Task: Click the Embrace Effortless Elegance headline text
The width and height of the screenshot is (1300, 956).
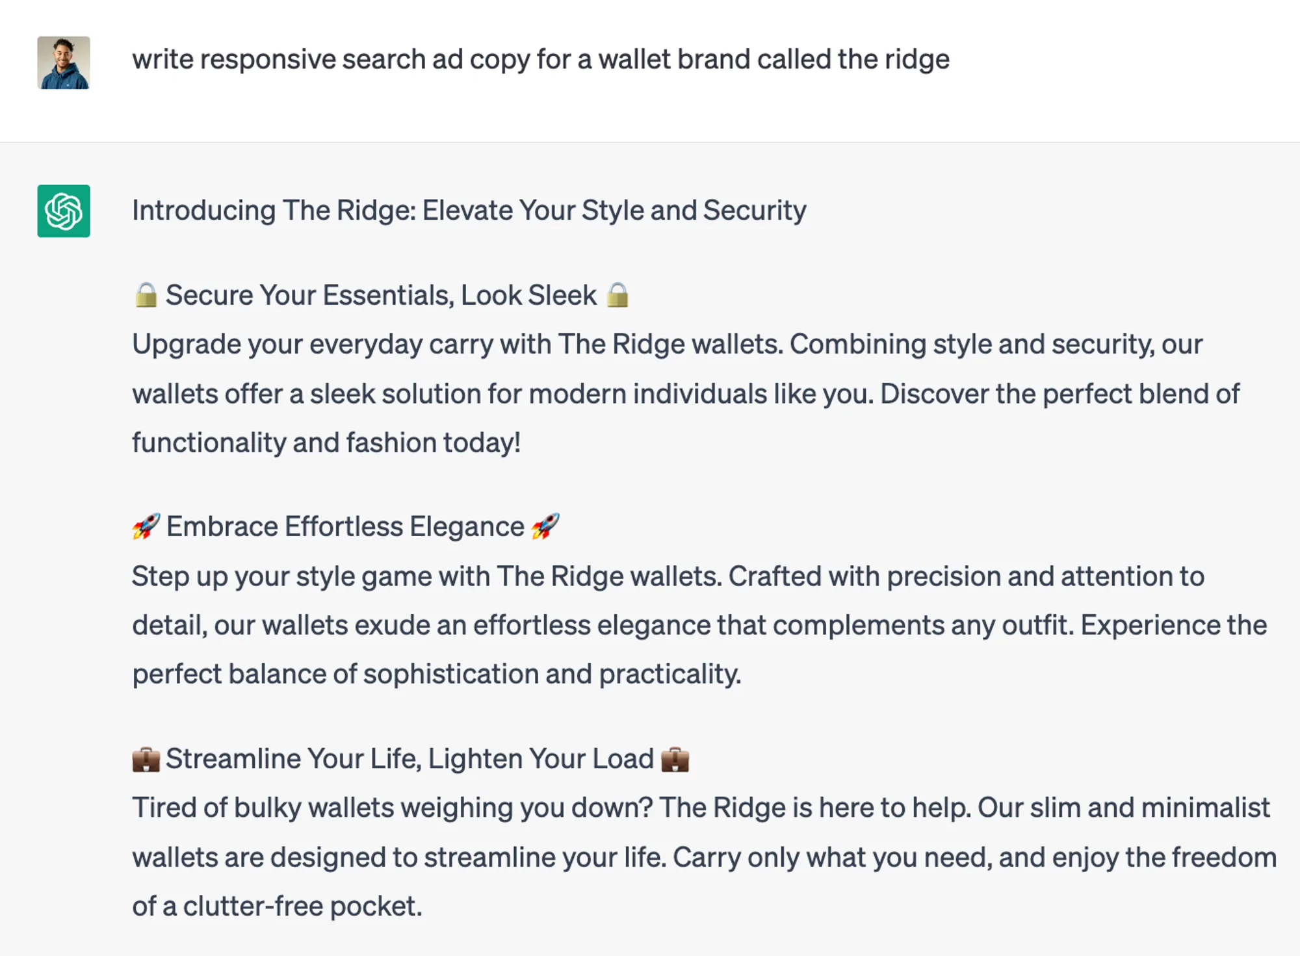Action: 345,526
